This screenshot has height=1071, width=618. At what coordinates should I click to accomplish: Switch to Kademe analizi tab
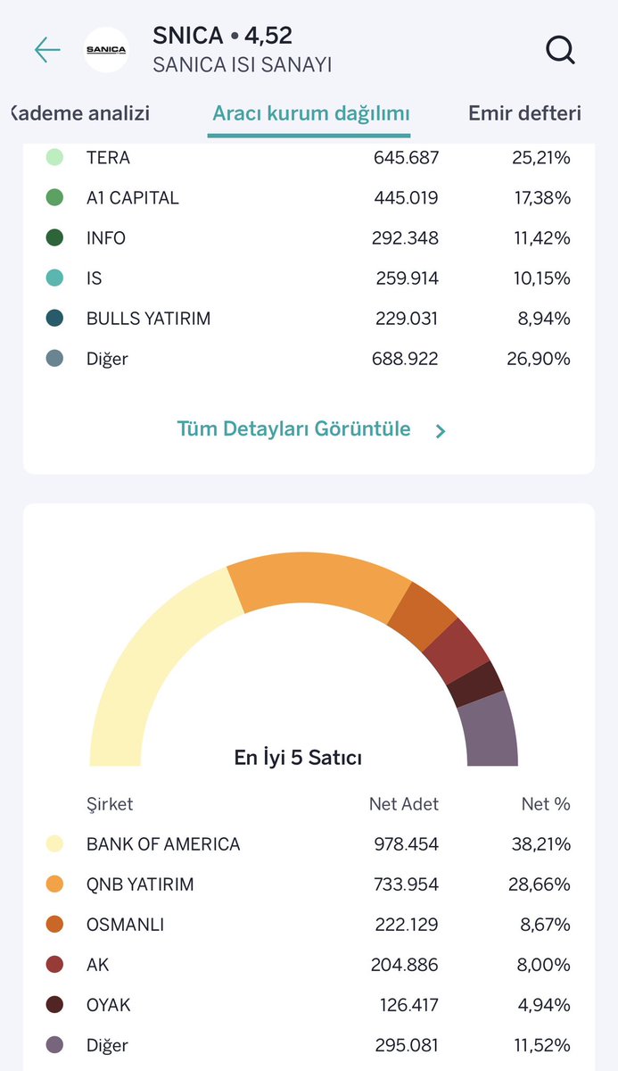[80, 113]
